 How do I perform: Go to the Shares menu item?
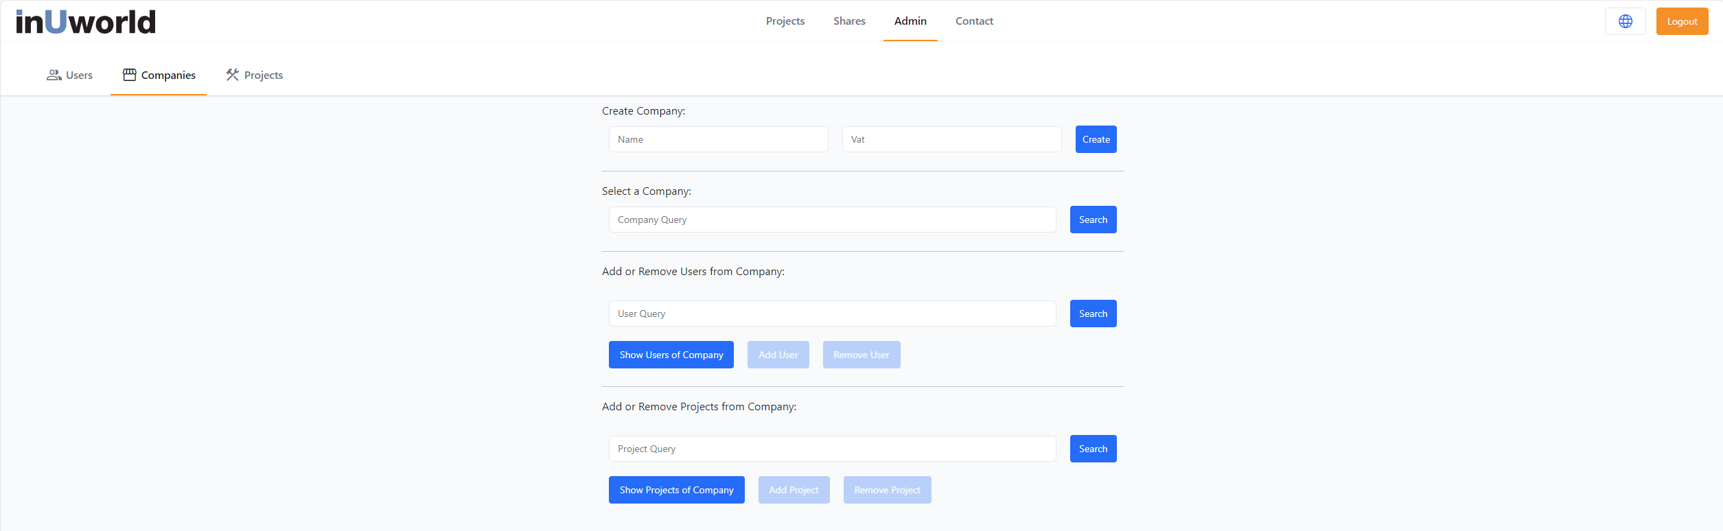click(x=849, y=21)
